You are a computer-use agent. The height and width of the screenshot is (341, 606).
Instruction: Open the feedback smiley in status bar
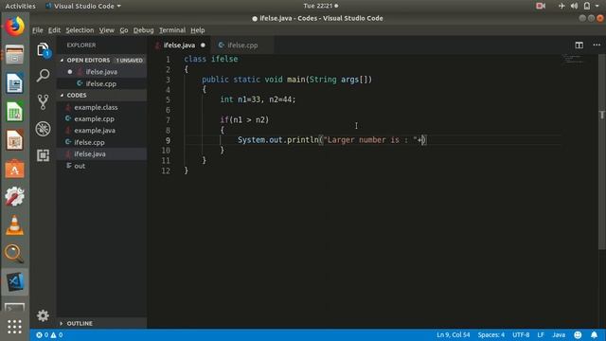point(578,334)
